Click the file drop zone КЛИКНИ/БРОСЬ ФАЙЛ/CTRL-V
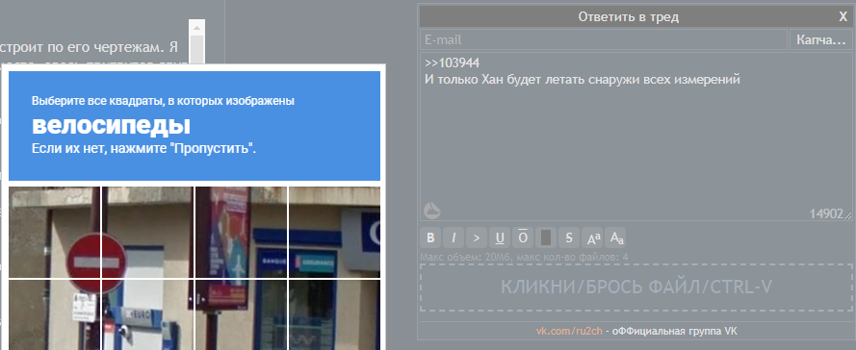The height and width of the screenshot is (350, 856). [636, 287]
